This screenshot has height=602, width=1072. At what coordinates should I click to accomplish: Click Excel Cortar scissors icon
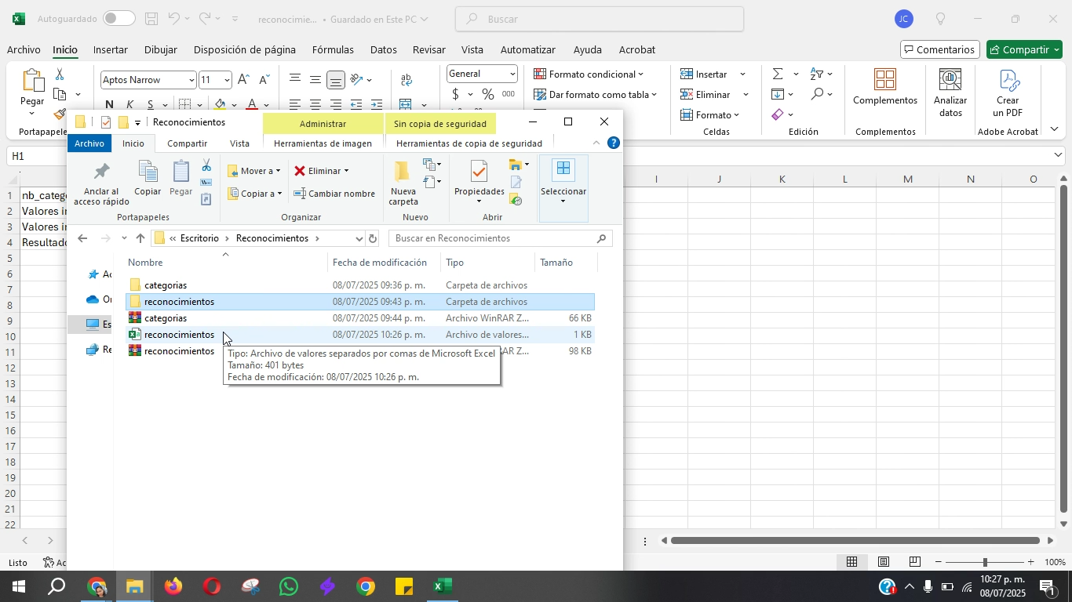pos(60,74)
